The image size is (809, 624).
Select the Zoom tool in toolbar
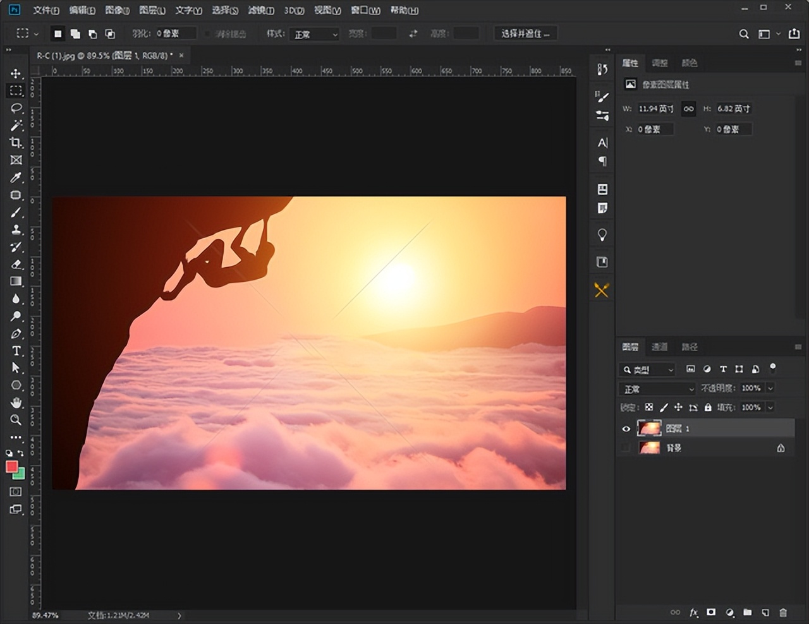click(16, 420)
